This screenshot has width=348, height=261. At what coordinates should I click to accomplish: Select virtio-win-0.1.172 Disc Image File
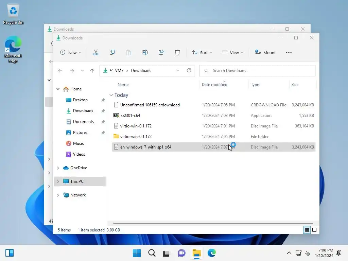[214, 126]
